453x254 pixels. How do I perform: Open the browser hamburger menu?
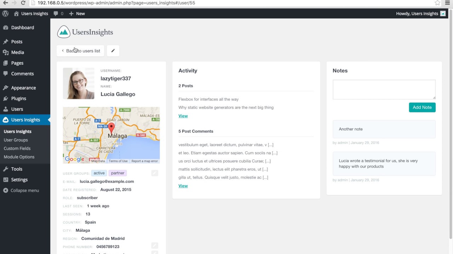click(x=447, y=3)
